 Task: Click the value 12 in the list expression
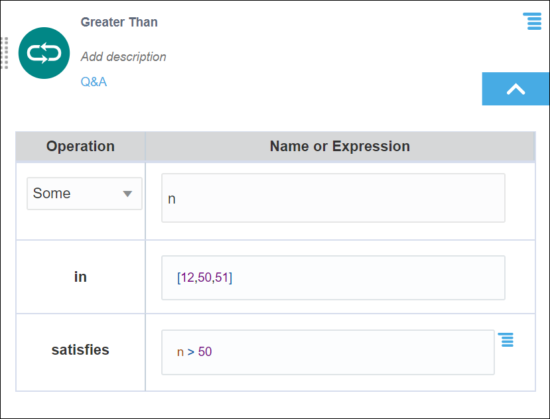tap(187, 278)
